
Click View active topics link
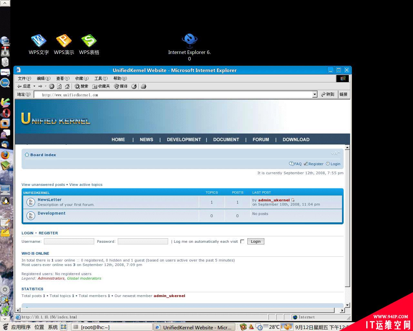(x=86, y=185)
